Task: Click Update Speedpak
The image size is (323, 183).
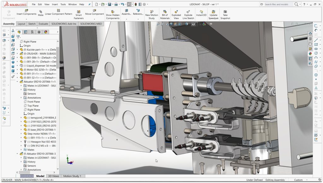Action: click(x=214, y=15)
